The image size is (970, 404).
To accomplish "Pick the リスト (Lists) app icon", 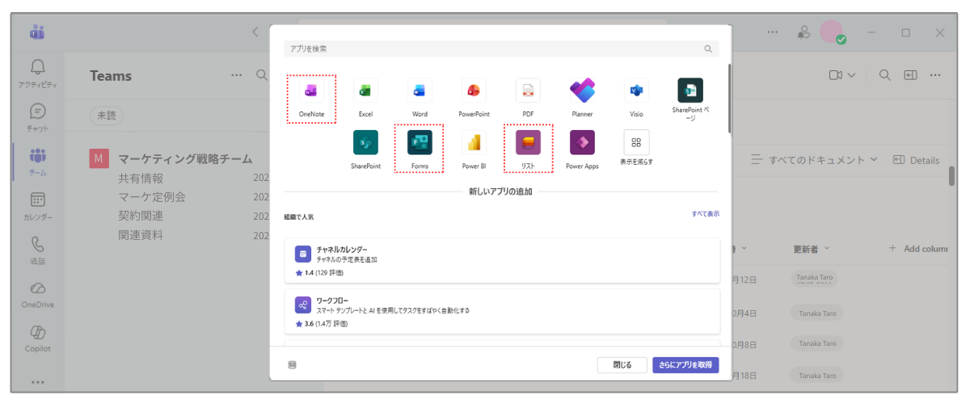I will pos(528,149).
